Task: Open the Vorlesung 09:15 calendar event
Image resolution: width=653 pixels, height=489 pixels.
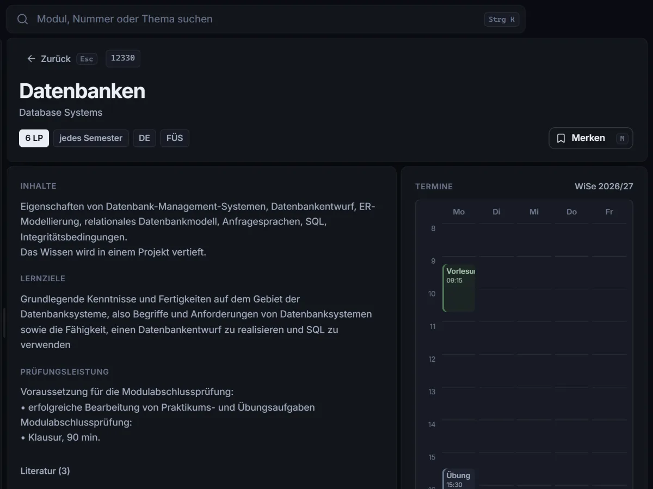Action: pos(459,288)
